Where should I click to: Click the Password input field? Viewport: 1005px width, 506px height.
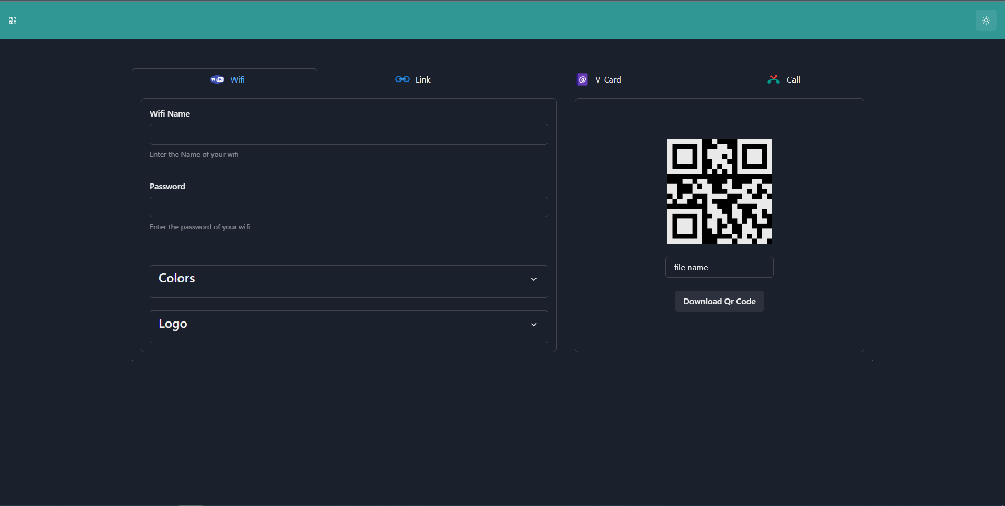348,207
